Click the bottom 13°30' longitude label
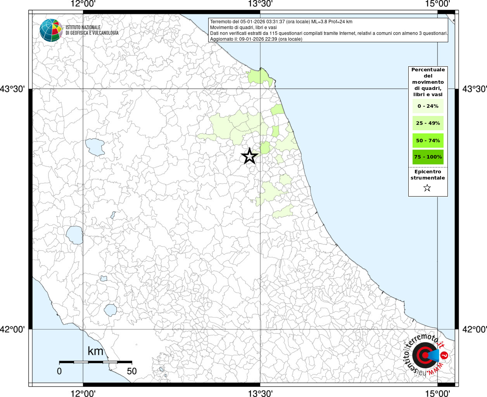This screenshot has height=397, width=487. point(260,393)
